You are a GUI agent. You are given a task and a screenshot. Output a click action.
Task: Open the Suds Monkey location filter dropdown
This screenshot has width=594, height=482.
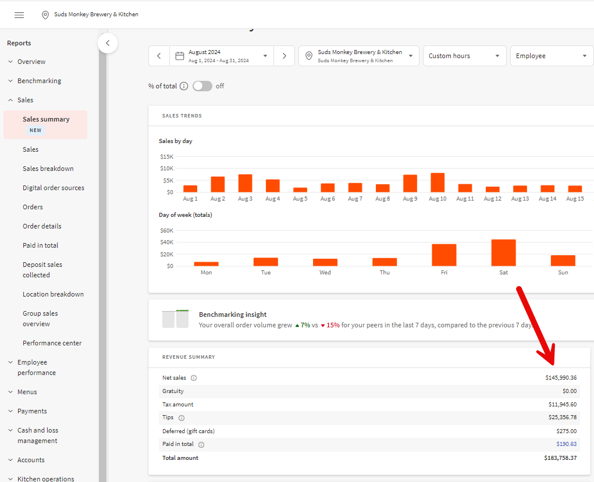[359, 56]
